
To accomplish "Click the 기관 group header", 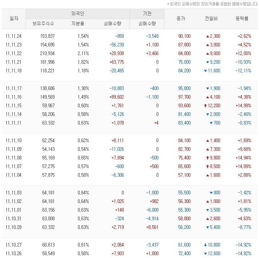I will 147,14.
